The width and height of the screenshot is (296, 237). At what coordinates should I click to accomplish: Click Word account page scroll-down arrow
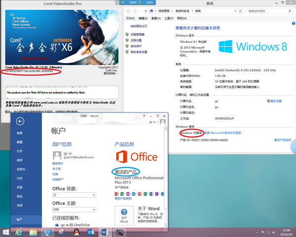tap(166, 225)
